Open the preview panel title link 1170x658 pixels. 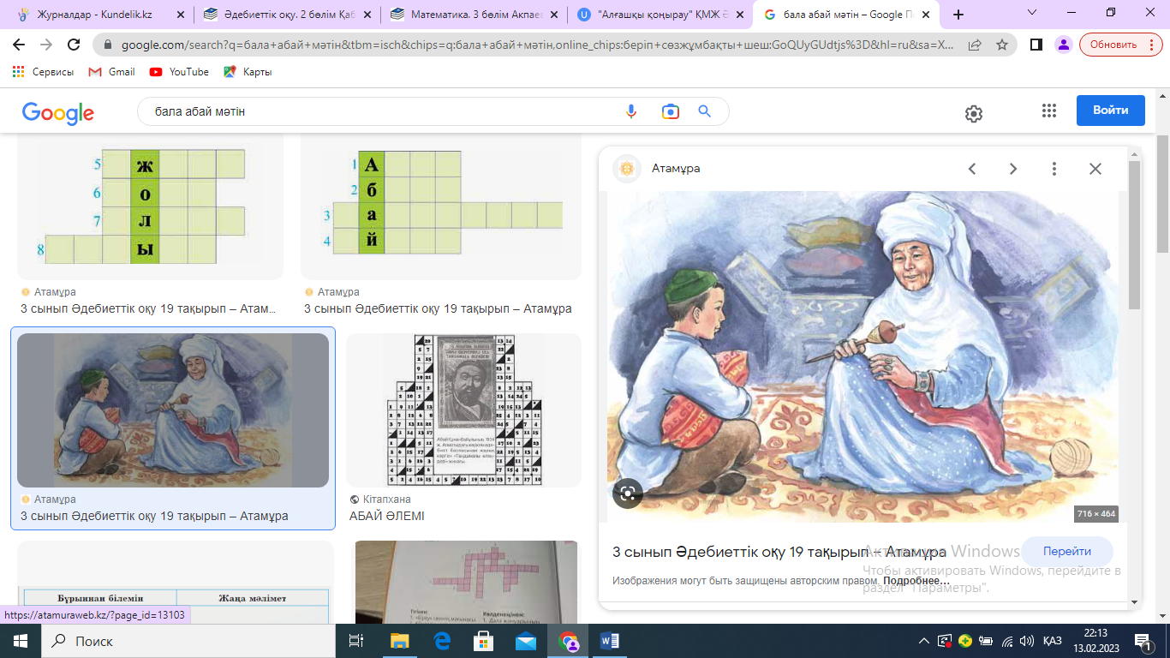(779, 552)
